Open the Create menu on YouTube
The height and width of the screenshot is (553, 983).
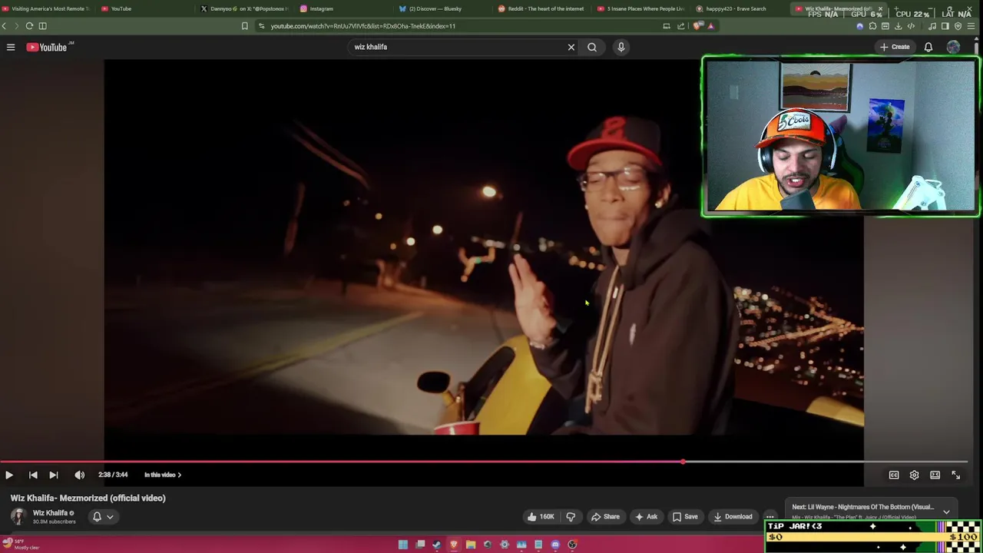[x=895, y=47]
